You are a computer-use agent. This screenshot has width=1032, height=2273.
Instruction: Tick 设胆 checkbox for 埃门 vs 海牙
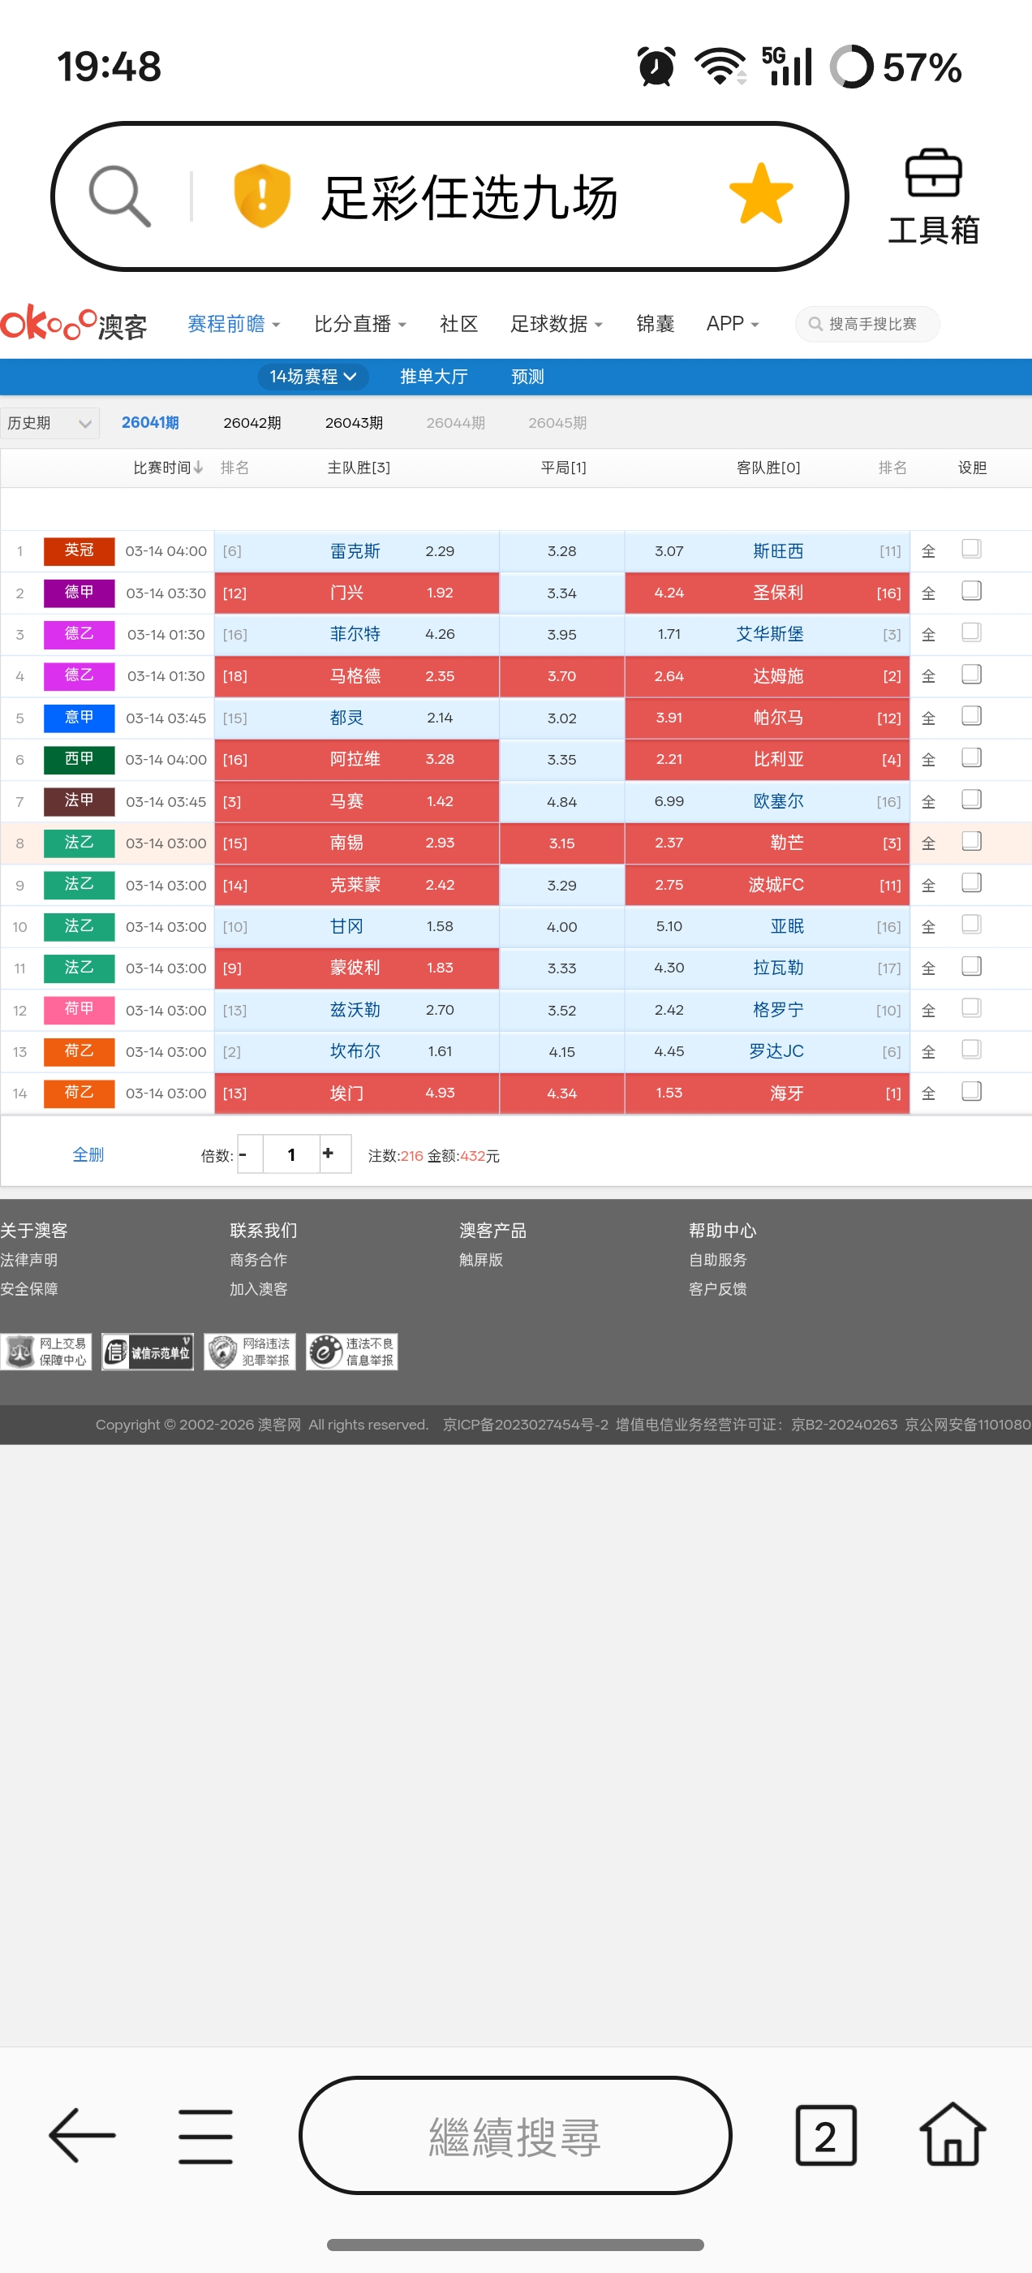[971, 1093]
